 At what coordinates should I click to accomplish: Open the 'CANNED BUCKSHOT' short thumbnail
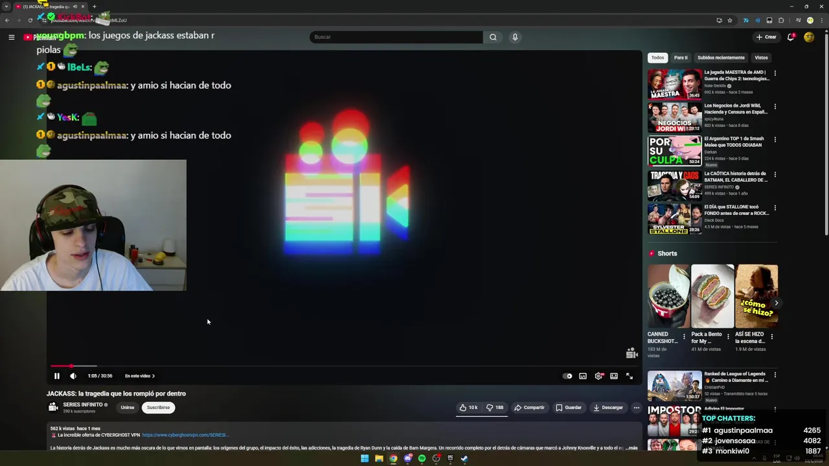tap(668, 296)
